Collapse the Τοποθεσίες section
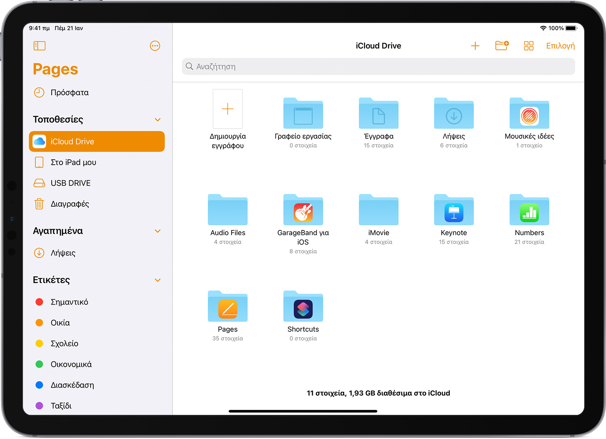 (158, 119)
